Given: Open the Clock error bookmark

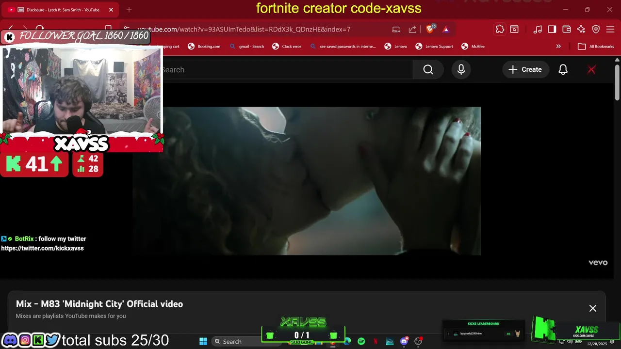Looking at the screenshot, I should pyautogui.click(x=287, y=47).
